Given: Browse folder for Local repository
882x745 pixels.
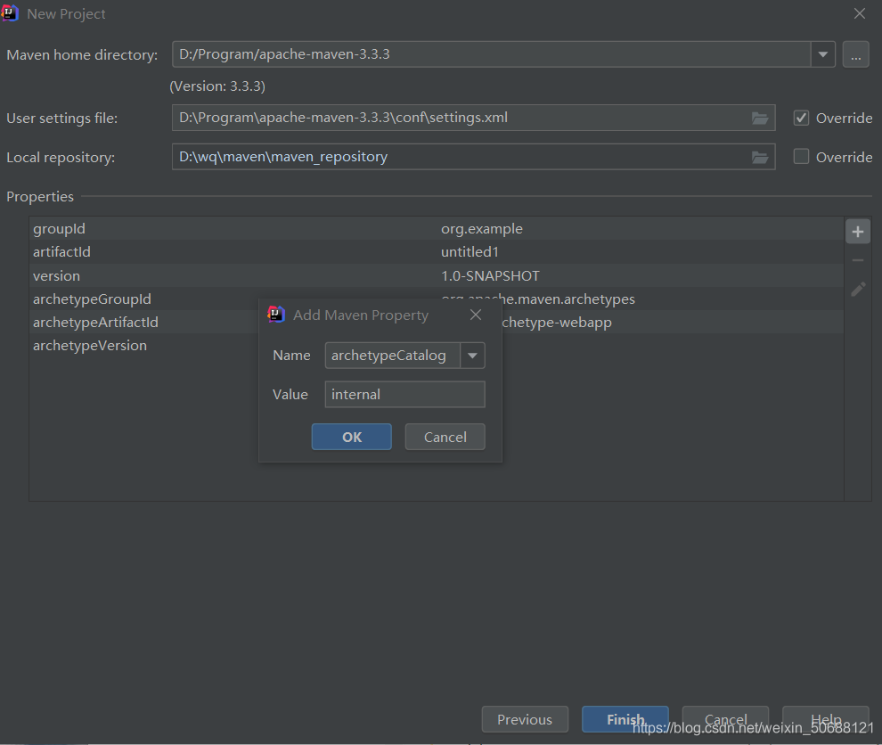Looking at the screenshot, I should [760, 158].
